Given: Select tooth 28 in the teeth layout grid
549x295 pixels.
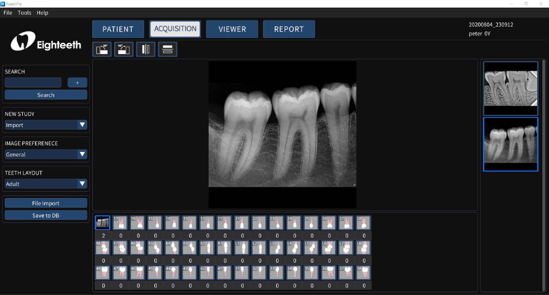Looking at the screenshot, I should click(363, 222).
